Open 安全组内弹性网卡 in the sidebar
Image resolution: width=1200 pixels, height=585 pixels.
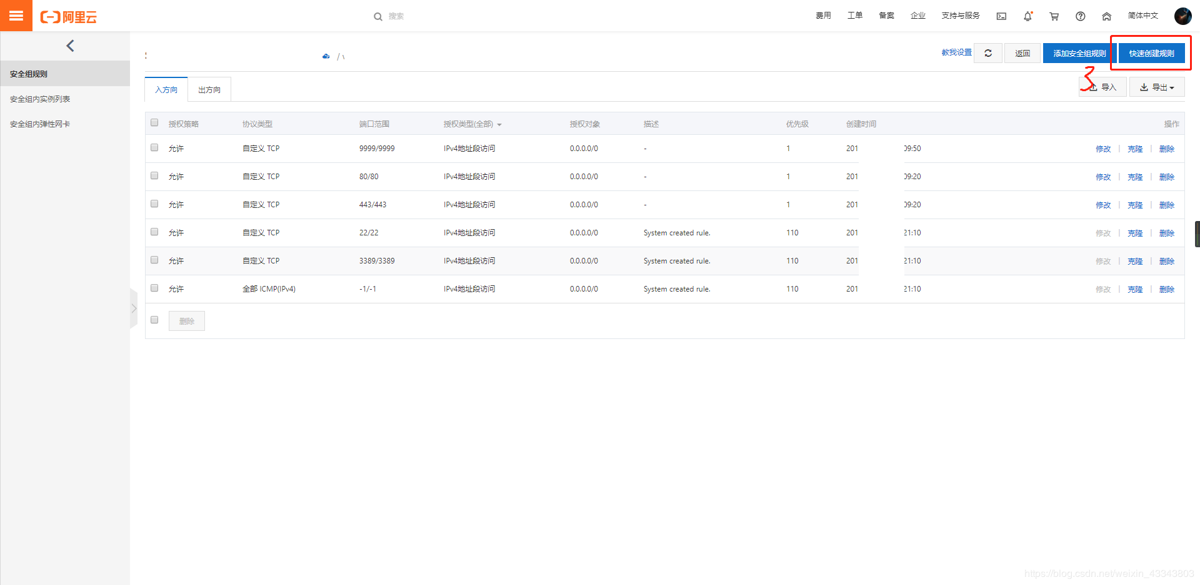click(x=65, y=124)
